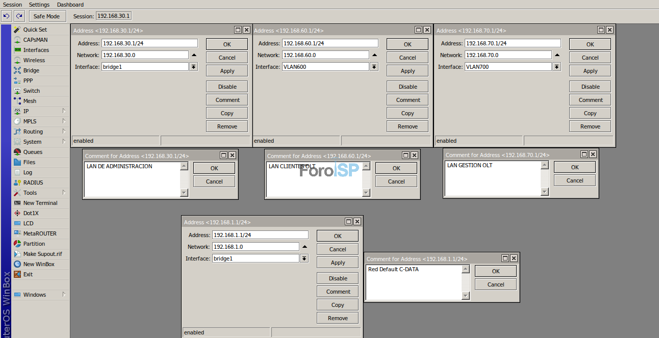Remove the 192.168.70.1/24 address

point(590,126)
